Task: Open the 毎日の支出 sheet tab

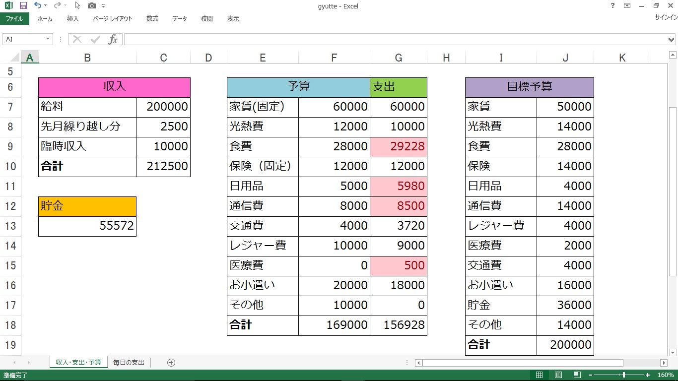Action: click(x=128, y=363)
